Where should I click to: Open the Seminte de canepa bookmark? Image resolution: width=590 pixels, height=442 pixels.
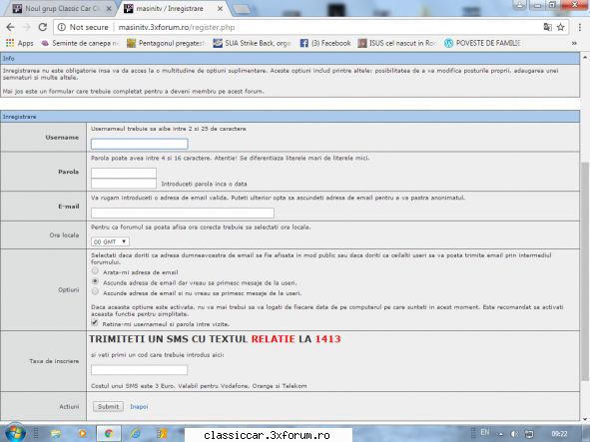pyautogui.click(x=80, y=43)
